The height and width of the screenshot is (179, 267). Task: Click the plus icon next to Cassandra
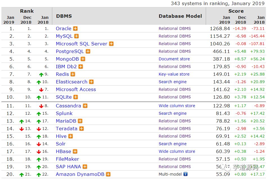pos(85,106)
